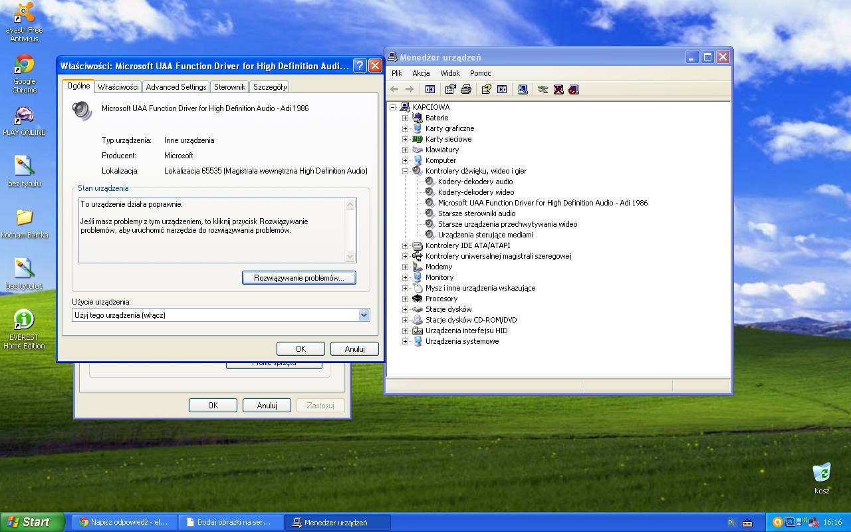Viewport: 851px width, 532px height.
Task: Click the Update Driver toolbar icon
Action: [x=543, y=89]
